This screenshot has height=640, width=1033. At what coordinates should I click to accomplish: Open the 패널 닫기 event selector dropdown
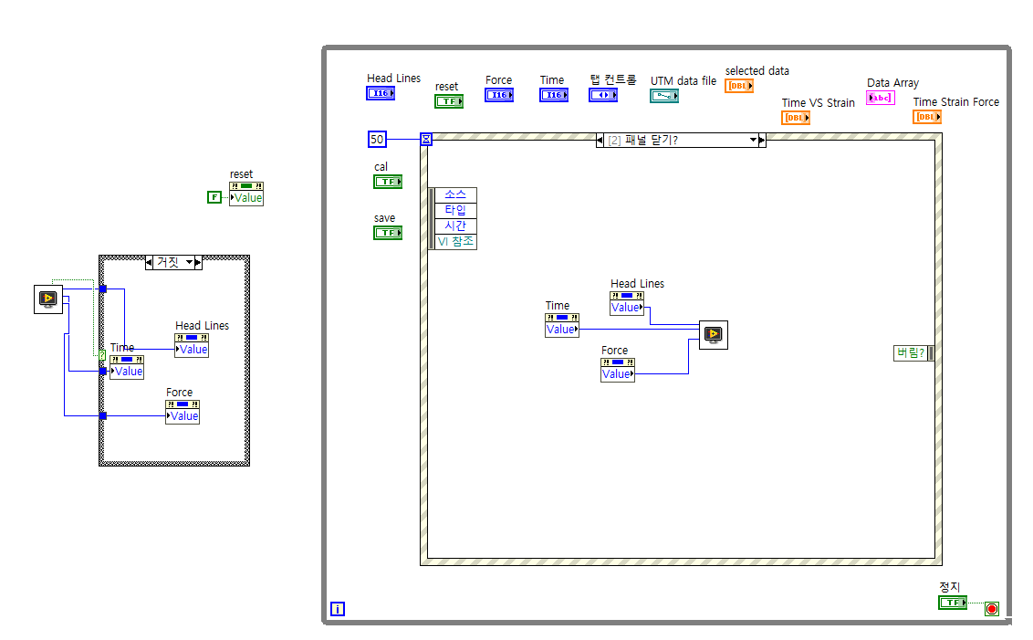[755, 140]
